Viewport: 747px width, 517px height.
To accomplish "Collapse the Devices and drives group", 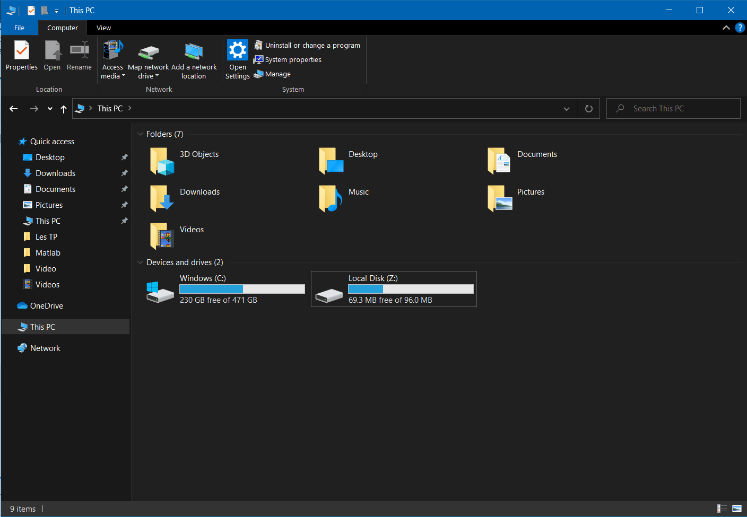I will (140, 262).
